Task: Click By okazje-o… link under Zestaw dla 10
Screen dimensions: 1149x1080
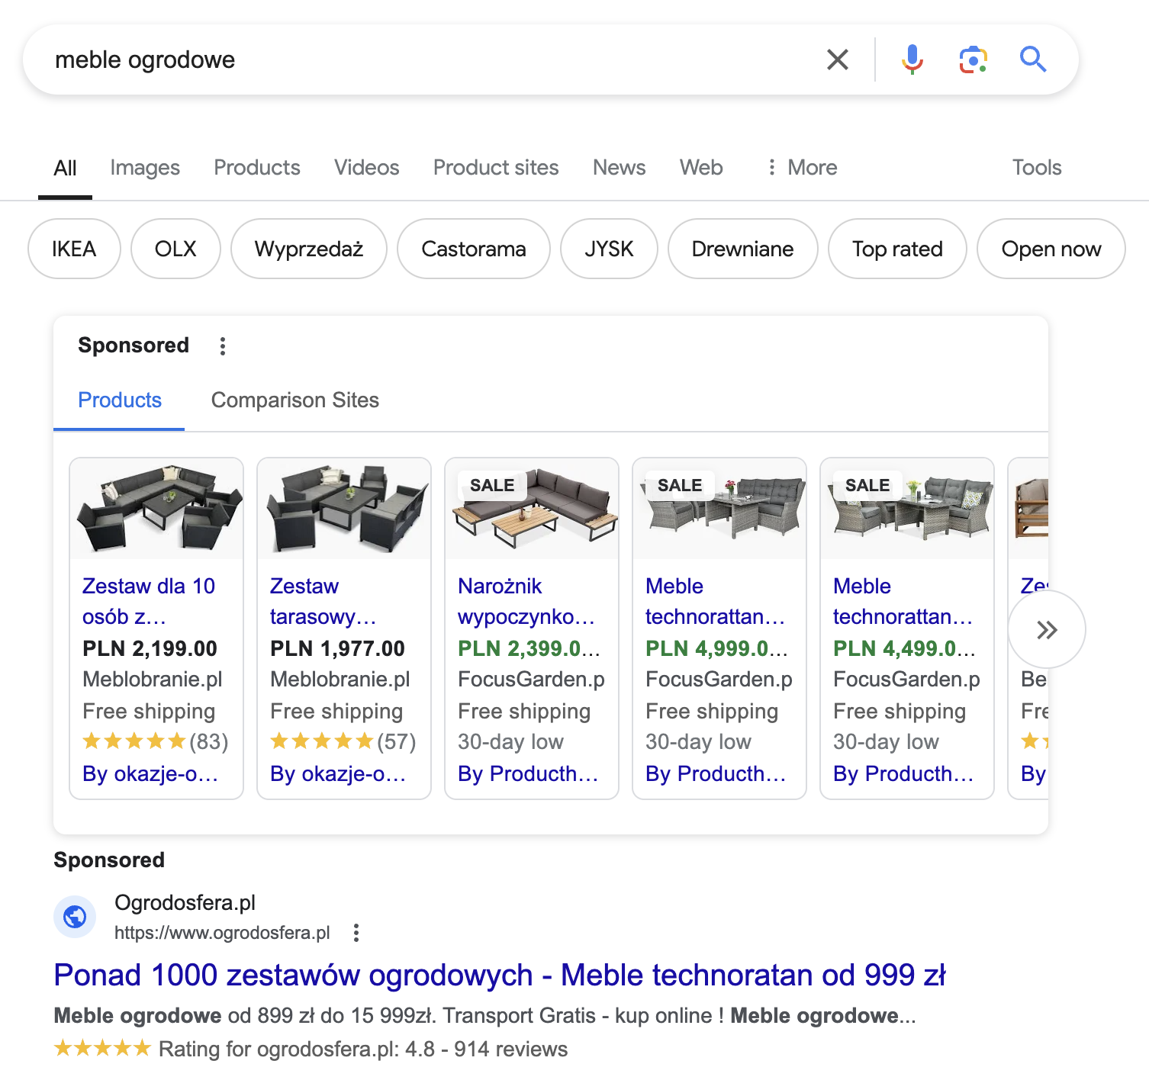Action: click(150, 773)
